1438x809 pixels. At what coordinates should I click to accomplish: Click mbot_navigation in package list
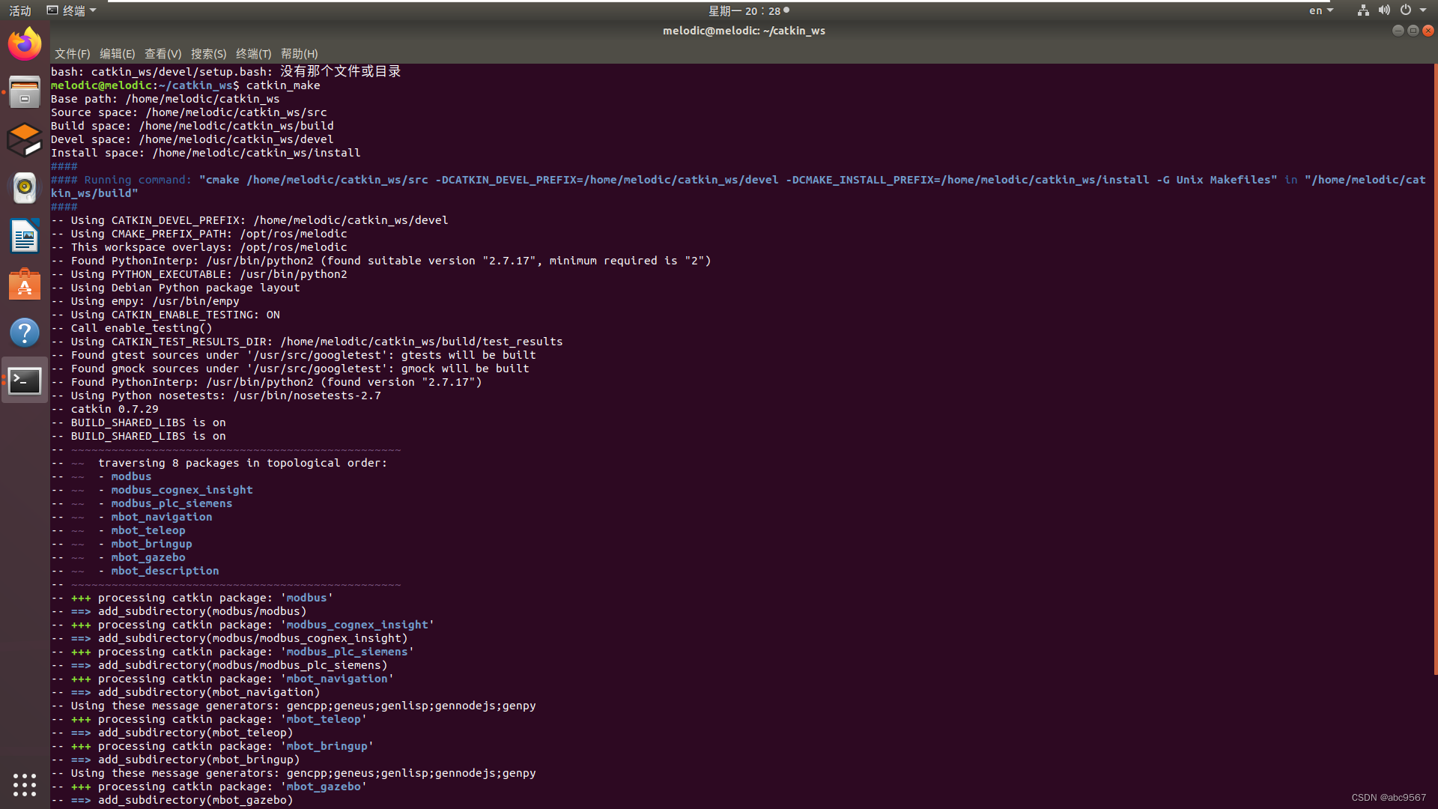[162, 517]
